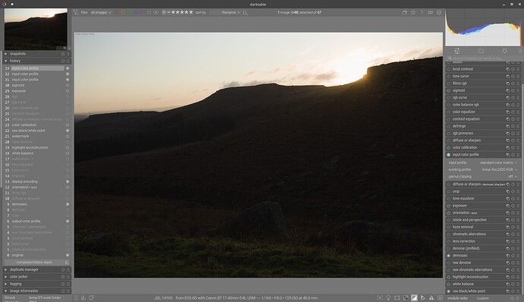This screenshot has width=524, height=302.
Task: Toggle the raw overexposure indicator icon
Action: [x=406, y=297]
